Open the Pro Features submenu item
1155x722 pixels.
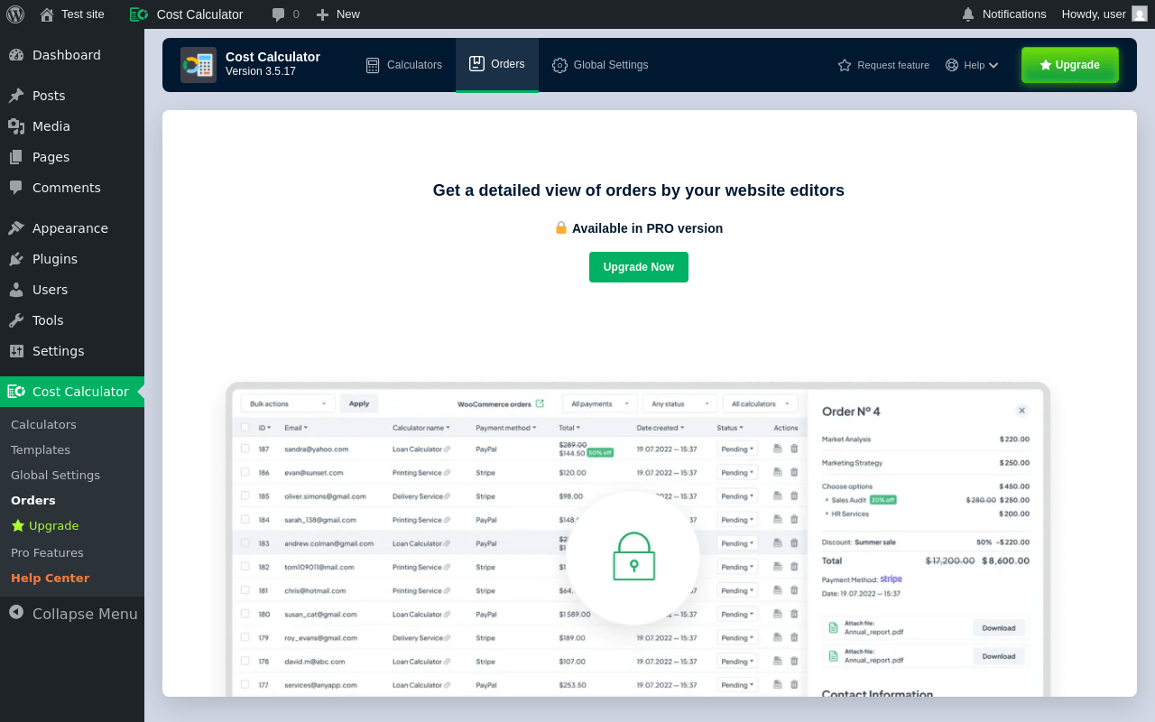tap(47, 552)
